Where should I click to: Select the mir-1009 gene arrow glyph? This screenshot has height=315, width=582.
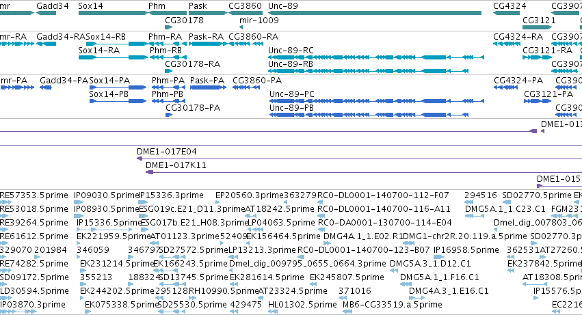click(x=241, y=27)
